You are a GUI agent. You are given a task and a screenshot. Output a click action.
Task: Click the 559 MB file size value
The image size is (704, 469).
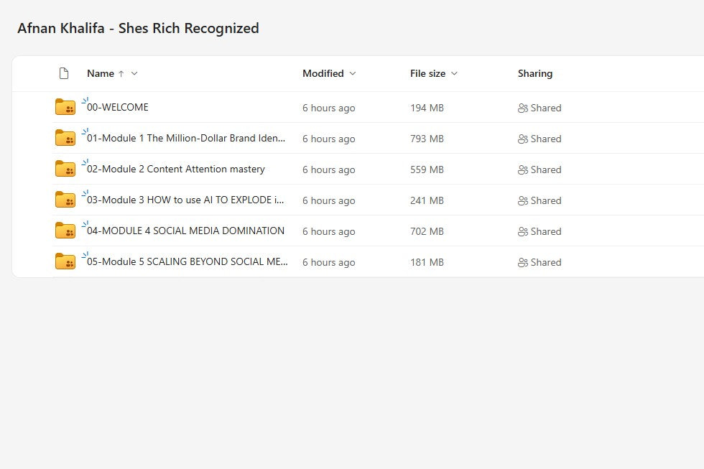427,170
